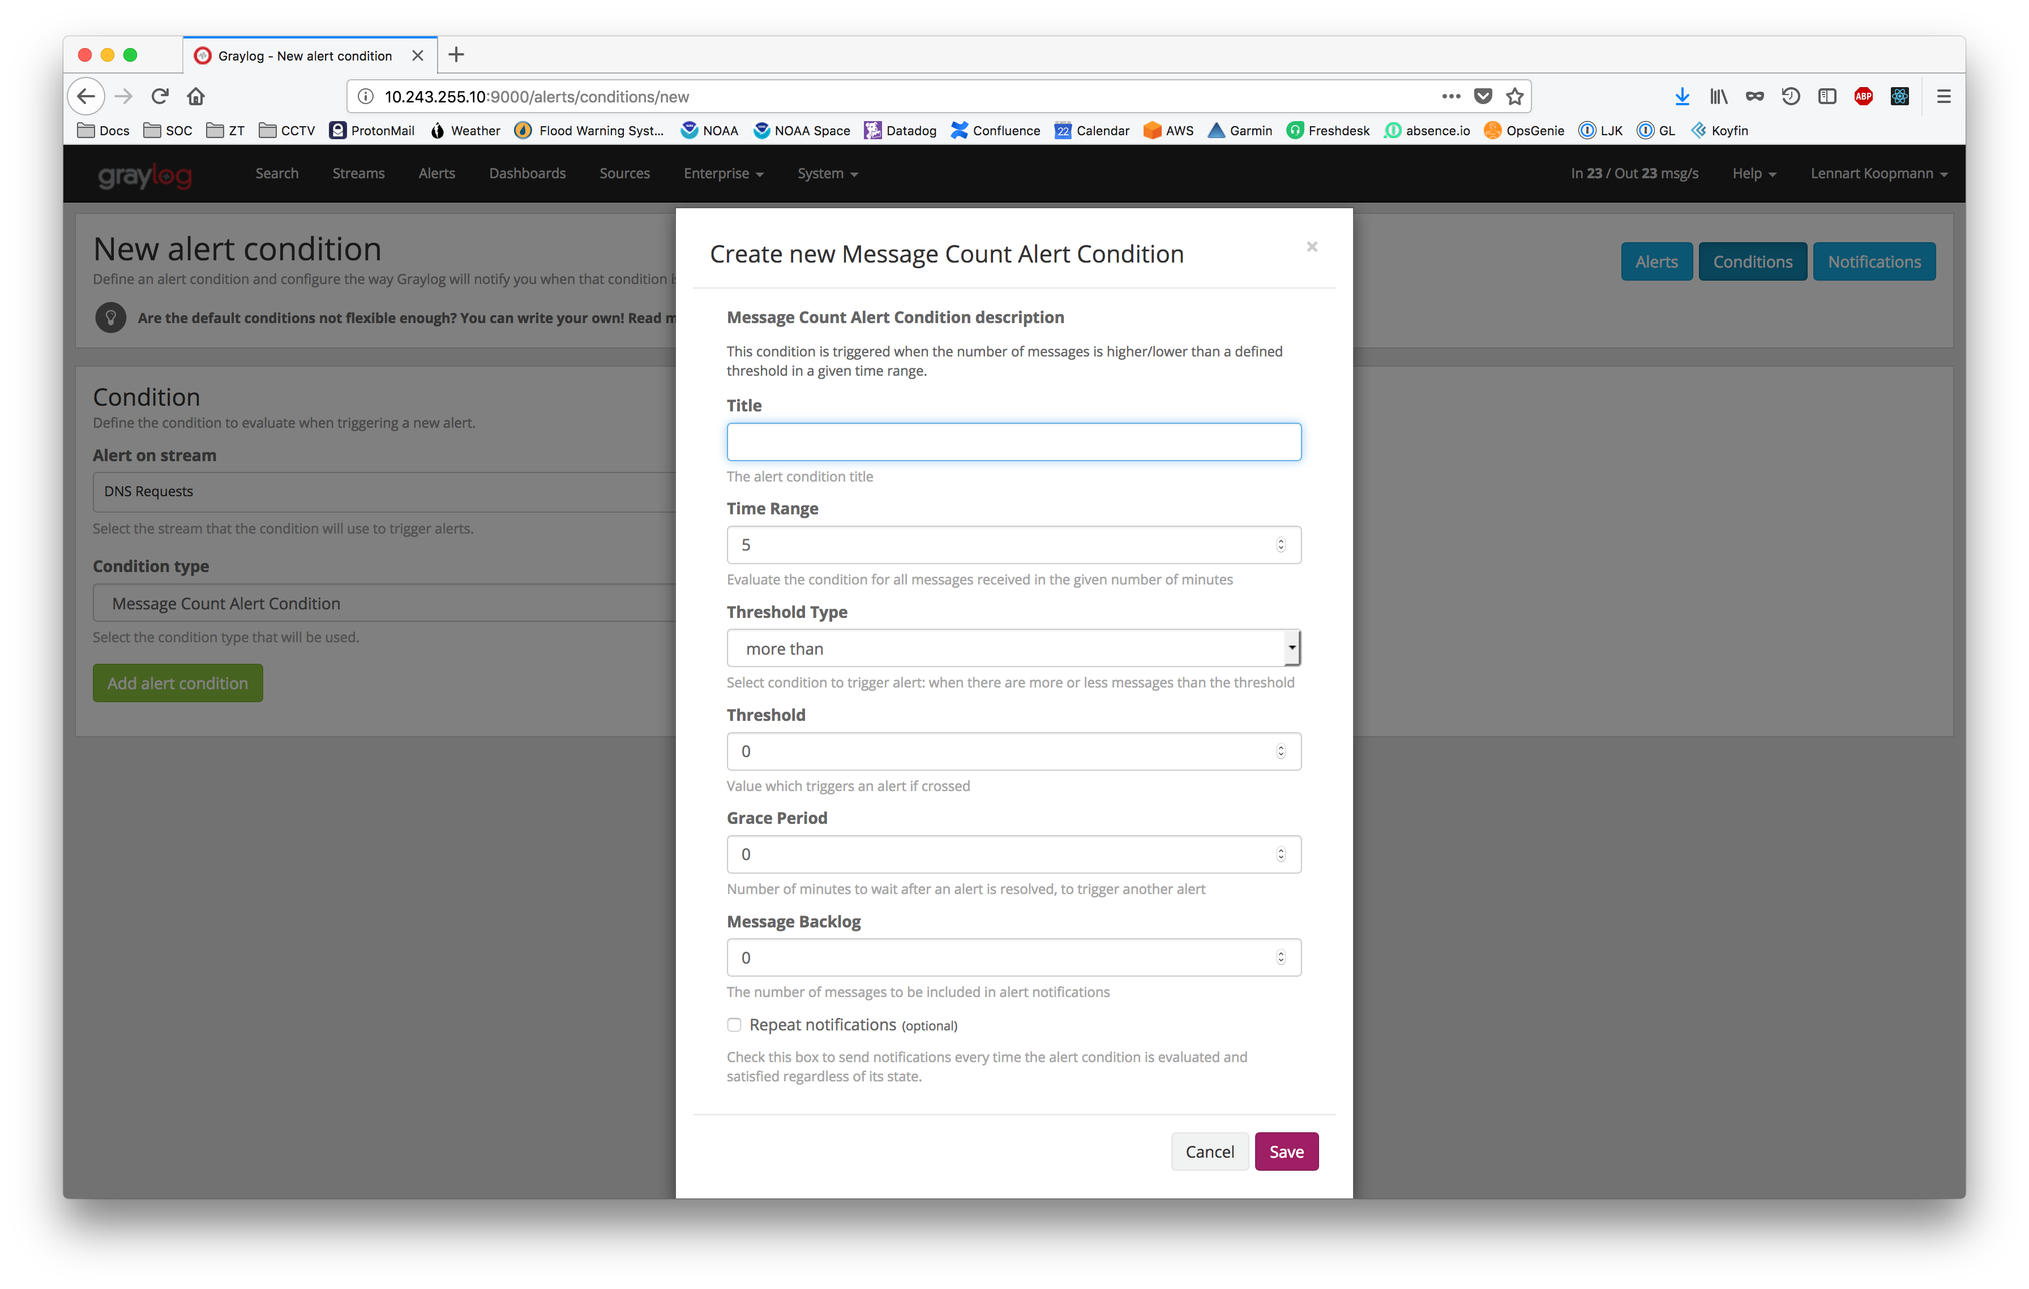The image size is (2029, 1289).
Task: Open Lennart Koopmann user menu
Action: tap(1879, 174)
